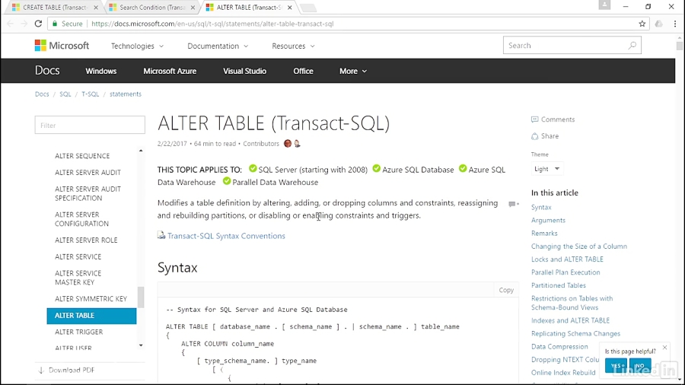Click the Share icon

535,136
